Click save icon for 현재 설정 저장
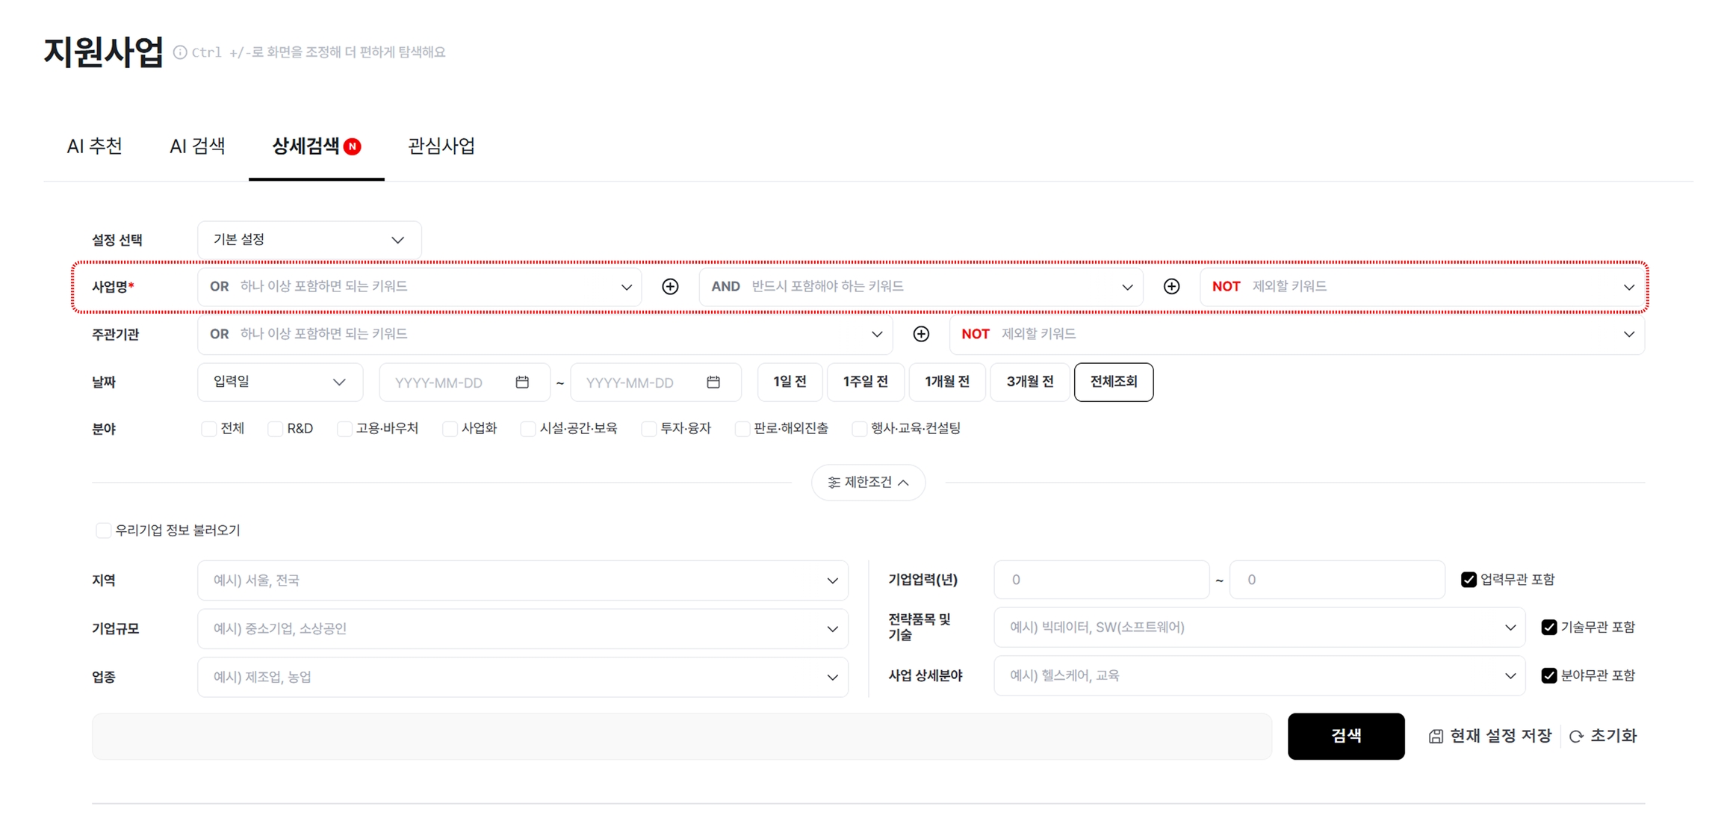This screenshot has width=1721, height=827. [x=1436, y=737]
